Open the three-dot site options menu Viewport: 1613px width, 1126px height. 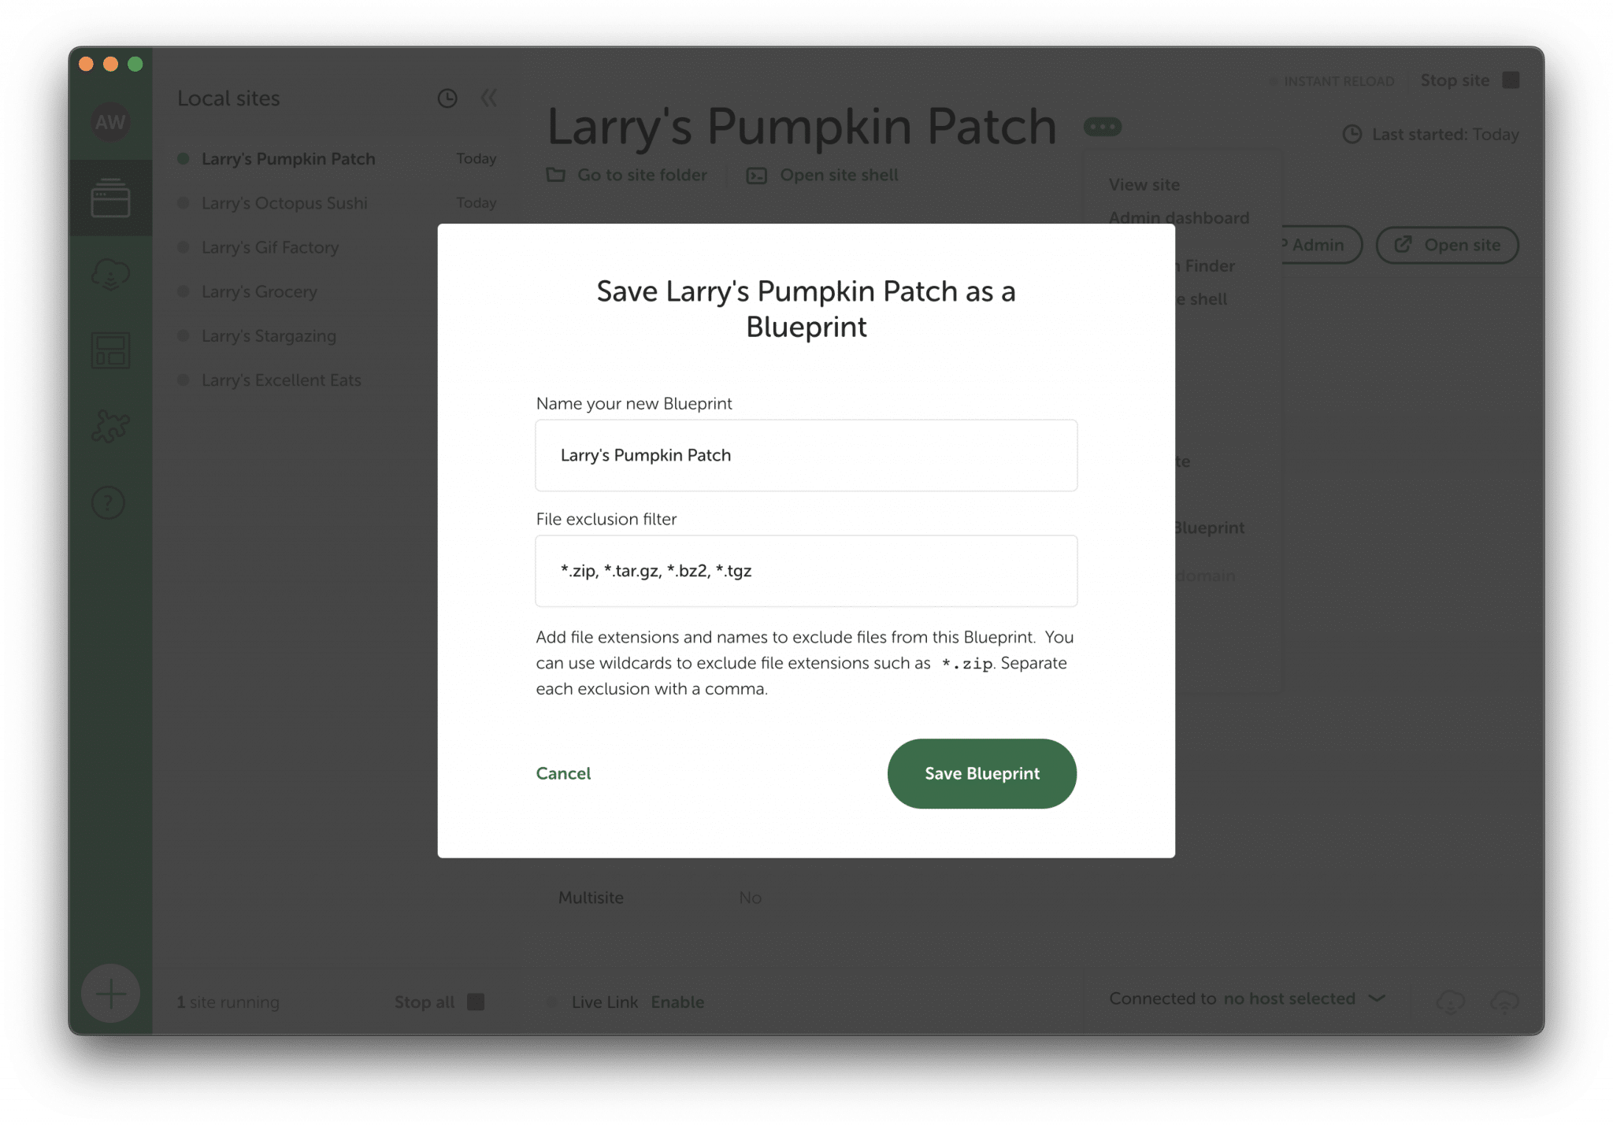tap(1103, 127)
